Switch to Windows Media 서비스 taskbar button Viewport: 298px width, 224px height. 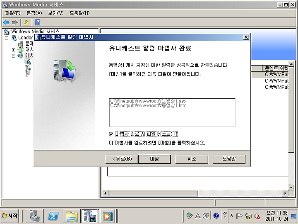coord(90,216)
